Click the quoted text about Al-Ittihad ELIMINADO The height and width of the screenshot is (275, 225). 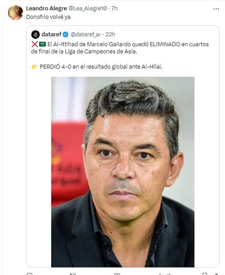point(120,48)
